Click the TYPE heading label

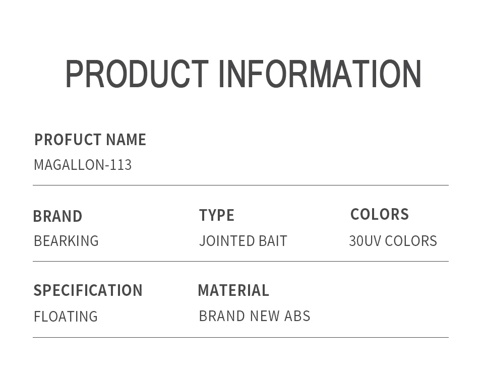click(x=217, y=215)
